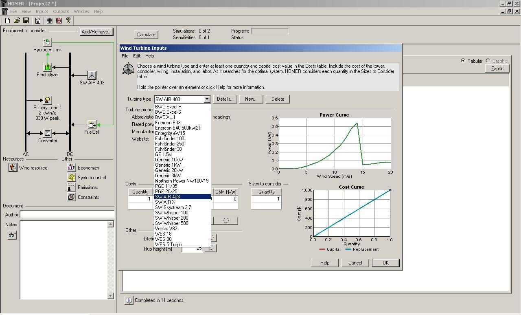Click the Export button

(497, 68)
